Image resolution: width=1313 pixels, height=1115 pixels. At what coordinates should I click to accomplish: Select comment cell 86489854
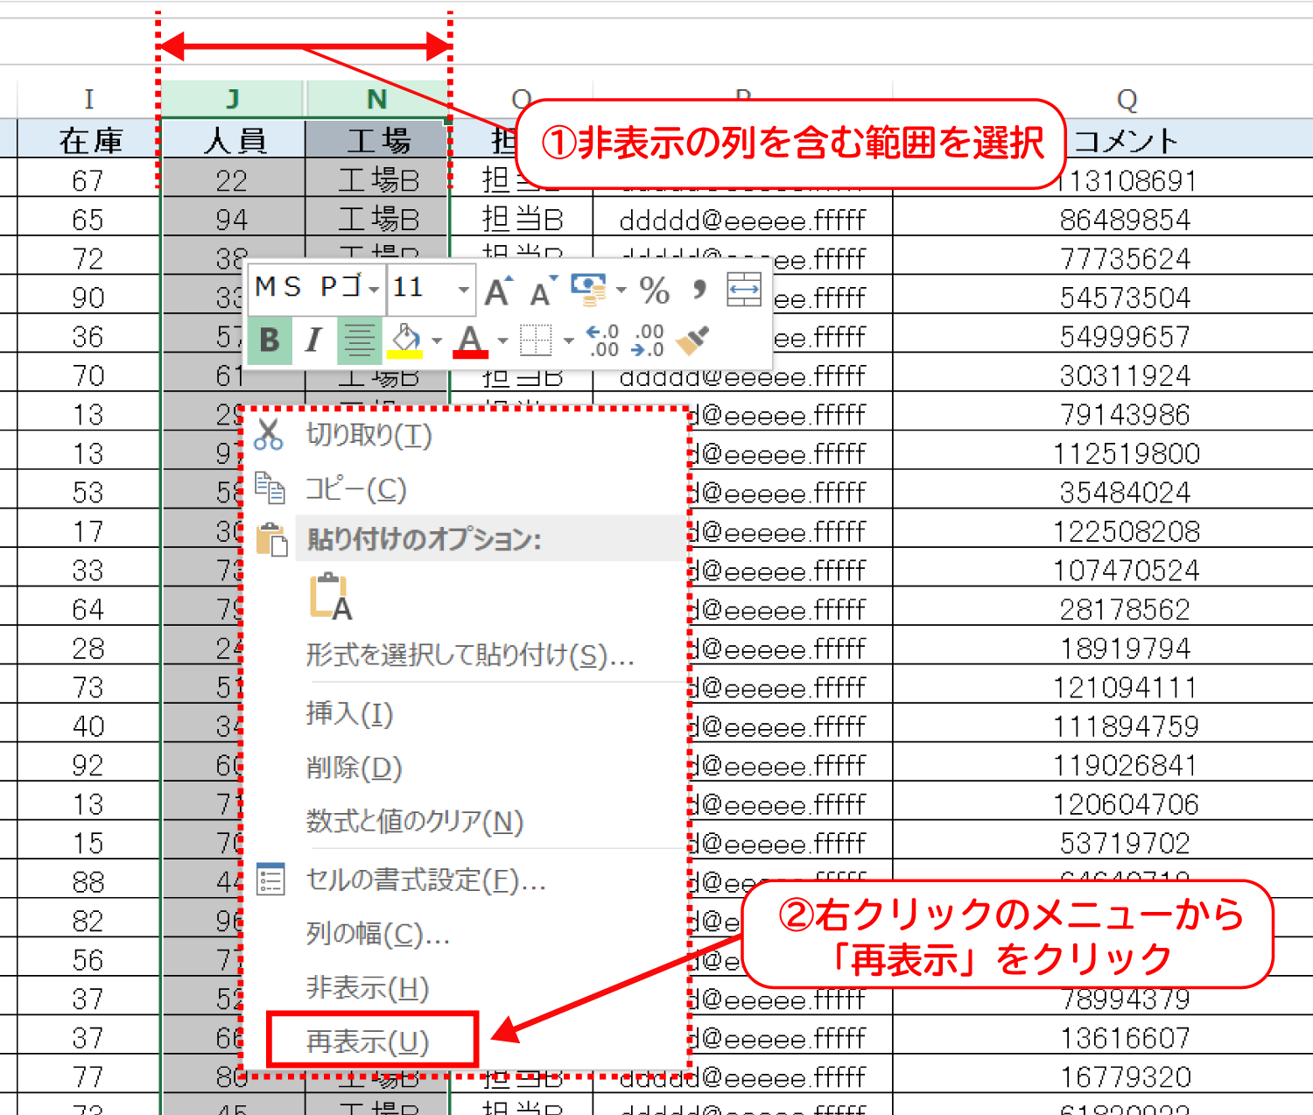[x=1126, y=219]
